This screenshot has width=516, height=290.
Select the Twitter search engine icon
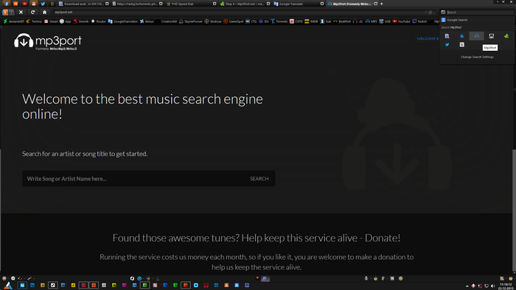[x=447, y=45]
